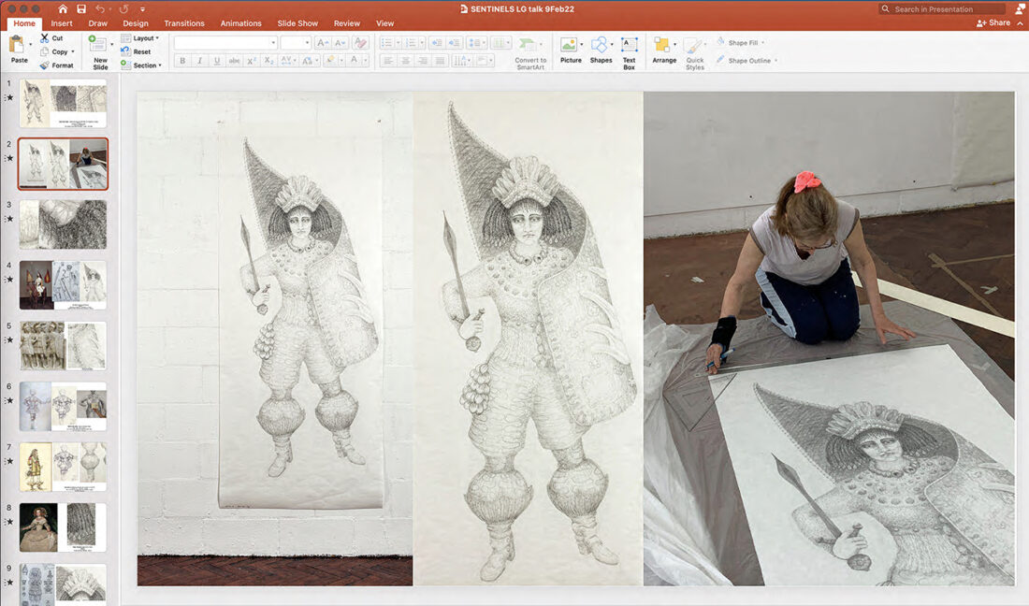Switch to the Transitions tab
Screen dimensions: 1029x606
[183, 23]
